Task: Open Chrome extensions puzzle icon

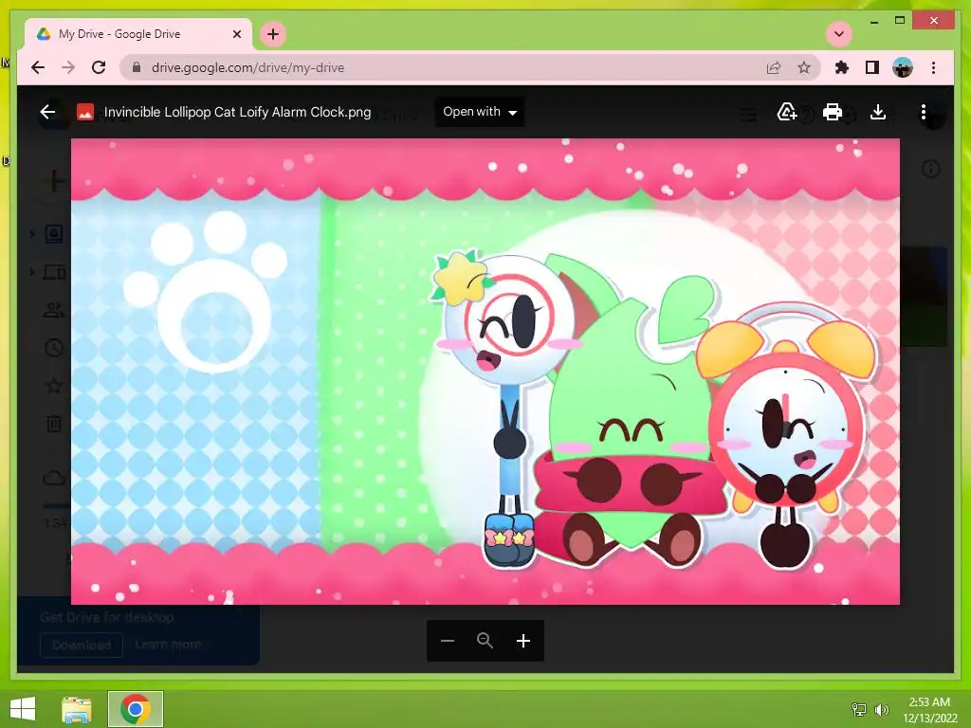Action: (x=842, y=67)
